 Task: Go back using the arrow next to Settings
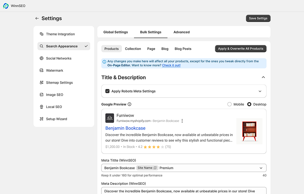tap(37, 18)
